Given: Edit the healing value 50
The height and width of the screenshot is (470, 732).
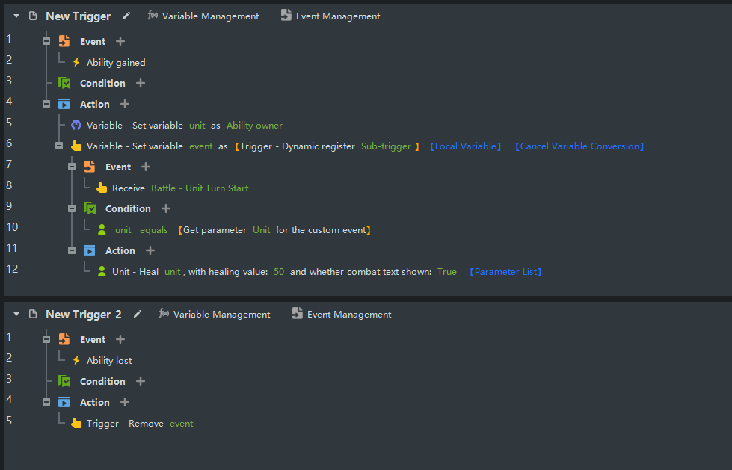Looking at the screenshot, I should [279, 272].
